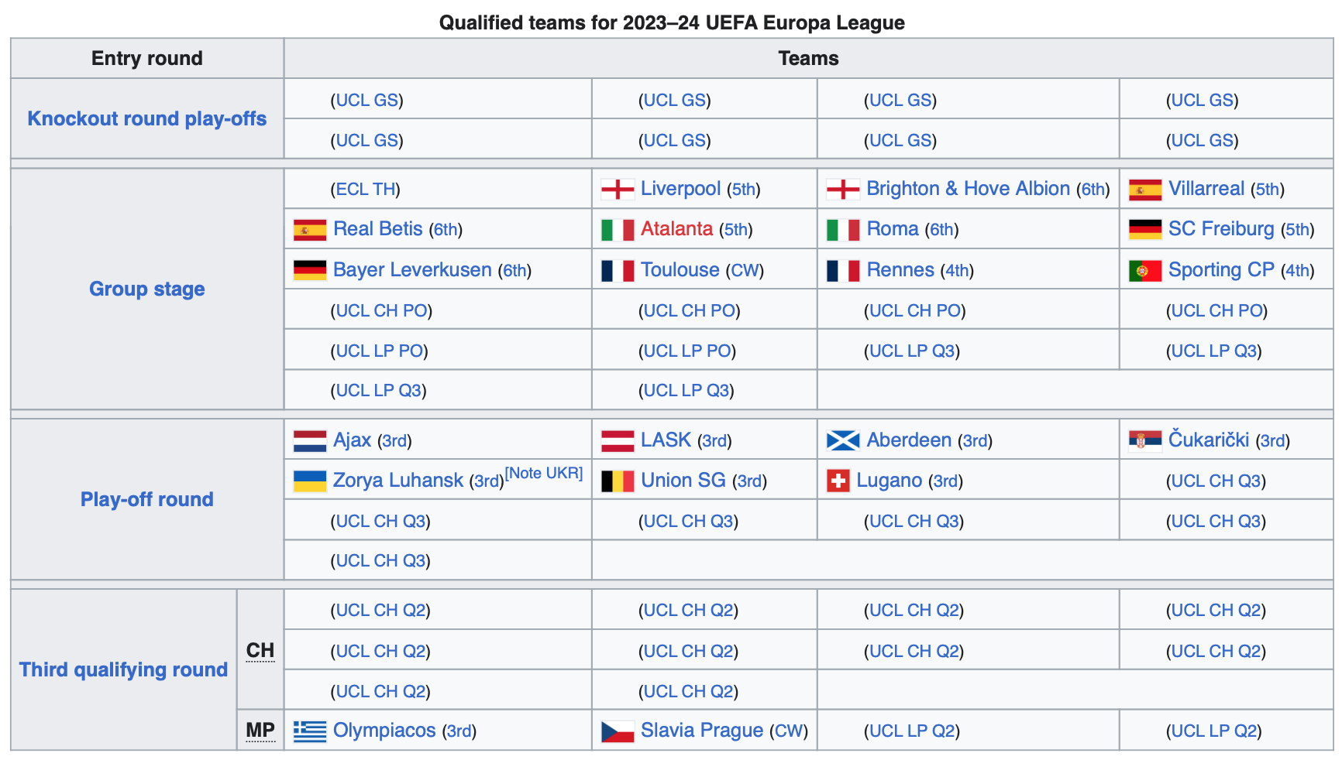This screenshot has height=760, width=1342.
Task: Click the ECL TH link in Group stage
Action: pyautogui.click(x=366, y=190)
